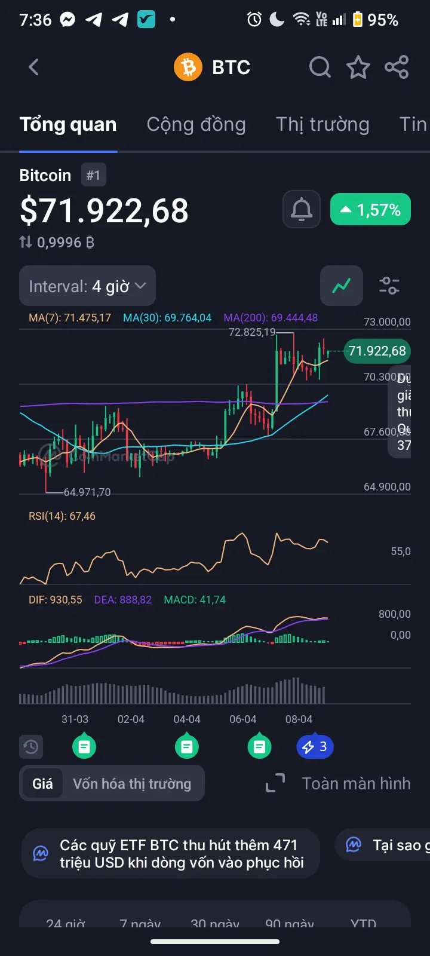Switch chart type with green line icon

tap(342, 286)
